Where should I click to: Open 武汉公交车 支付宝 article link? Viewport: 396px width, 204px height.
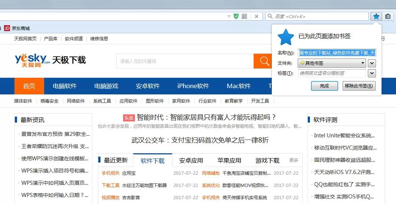200,140
